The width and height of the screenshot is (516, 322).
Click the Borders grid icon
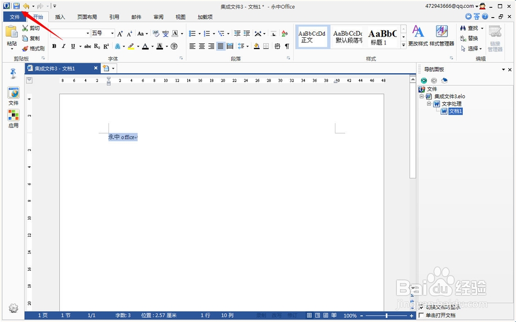266,46
